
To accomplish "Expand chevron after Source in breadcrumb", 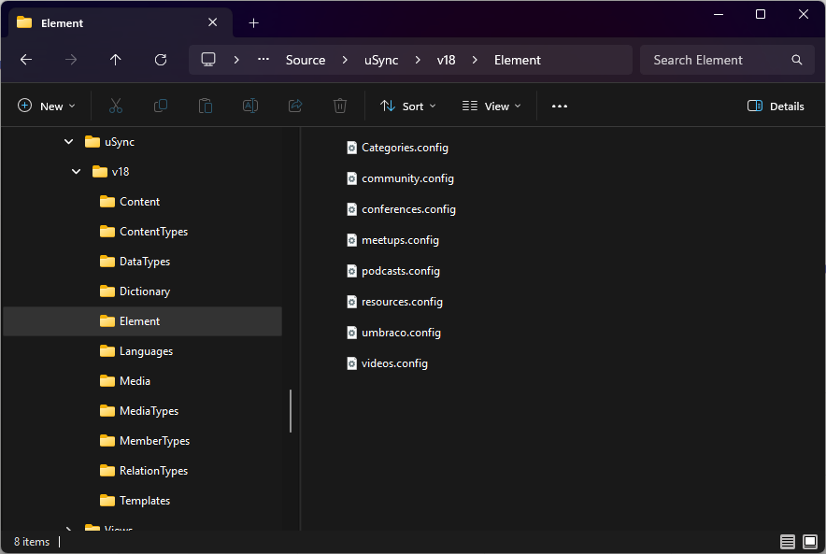I will (x=345, y=60).
